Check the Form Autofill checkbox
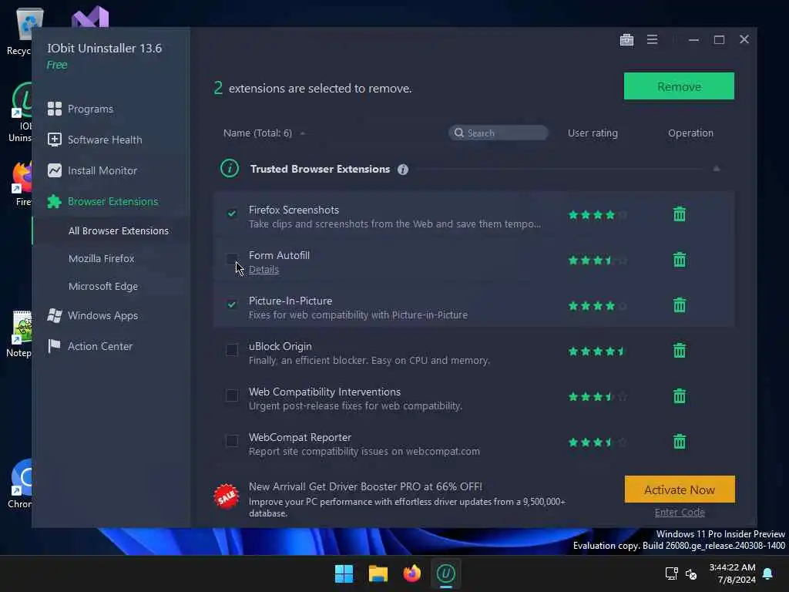The height and width of the screenshot is (592, 789). (x=231, y=259)
